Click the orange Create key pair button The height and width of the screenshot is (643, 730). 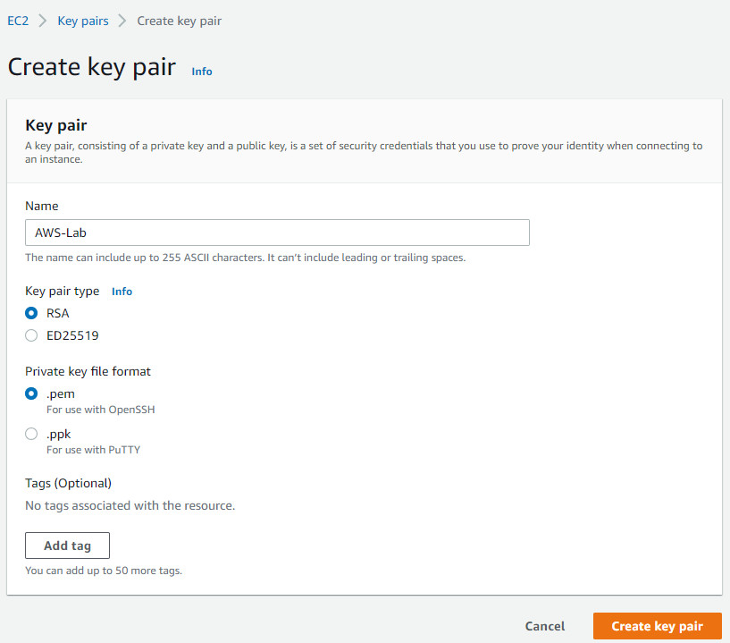[658, 626]
